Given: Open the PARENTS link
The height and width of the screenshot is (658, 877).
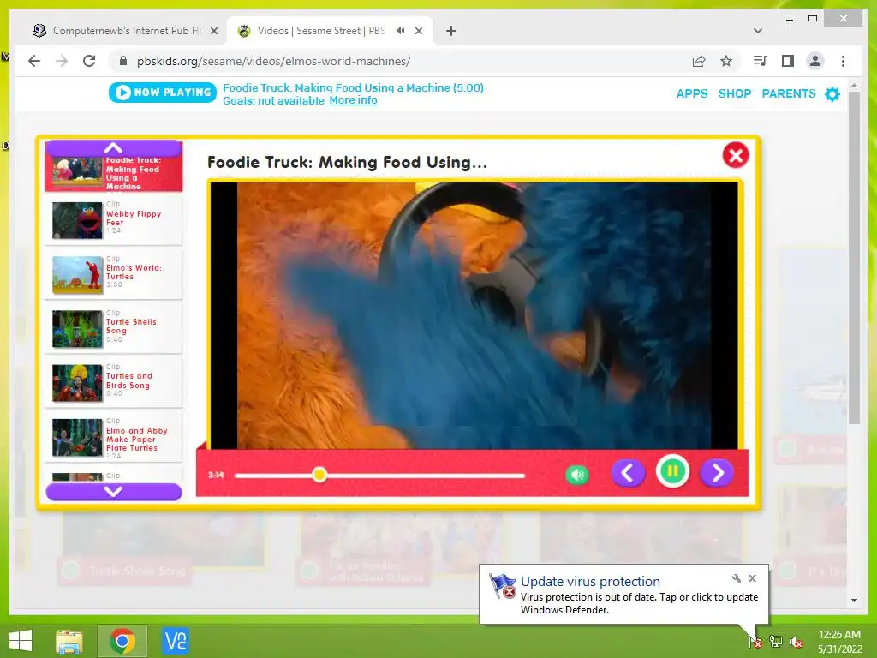Looking at the screenshot, I should click(789, 93).
